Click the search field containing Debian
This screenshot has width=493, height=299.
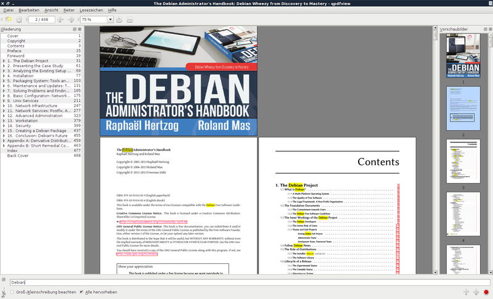(x=250, y=282)
